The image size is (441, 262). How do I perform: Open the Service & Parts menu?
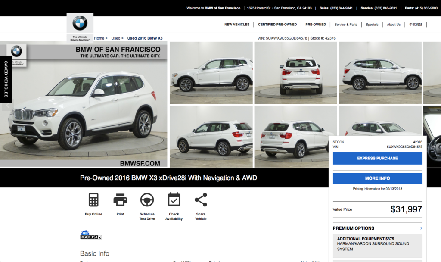[346, 25]
